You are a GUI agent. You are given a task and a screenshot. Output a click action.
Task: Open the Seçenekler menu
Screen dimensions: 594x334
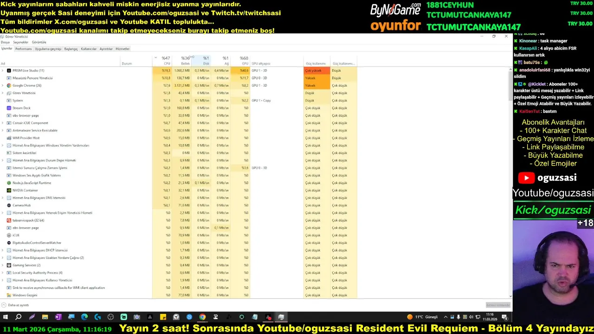click(21, 42)
